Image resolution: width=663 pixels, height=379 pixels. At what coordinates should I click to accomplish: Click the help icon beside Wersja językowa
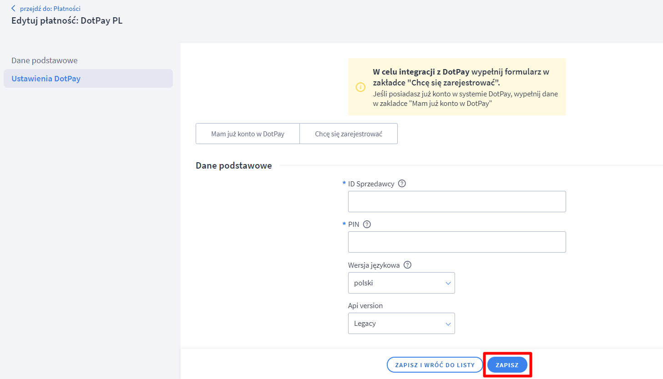tap(407, 265)
